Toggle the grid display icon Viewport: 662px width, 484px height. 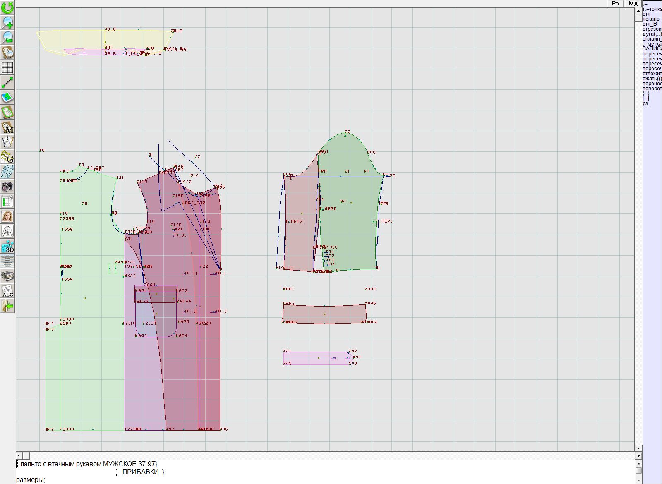pos(7,67)
